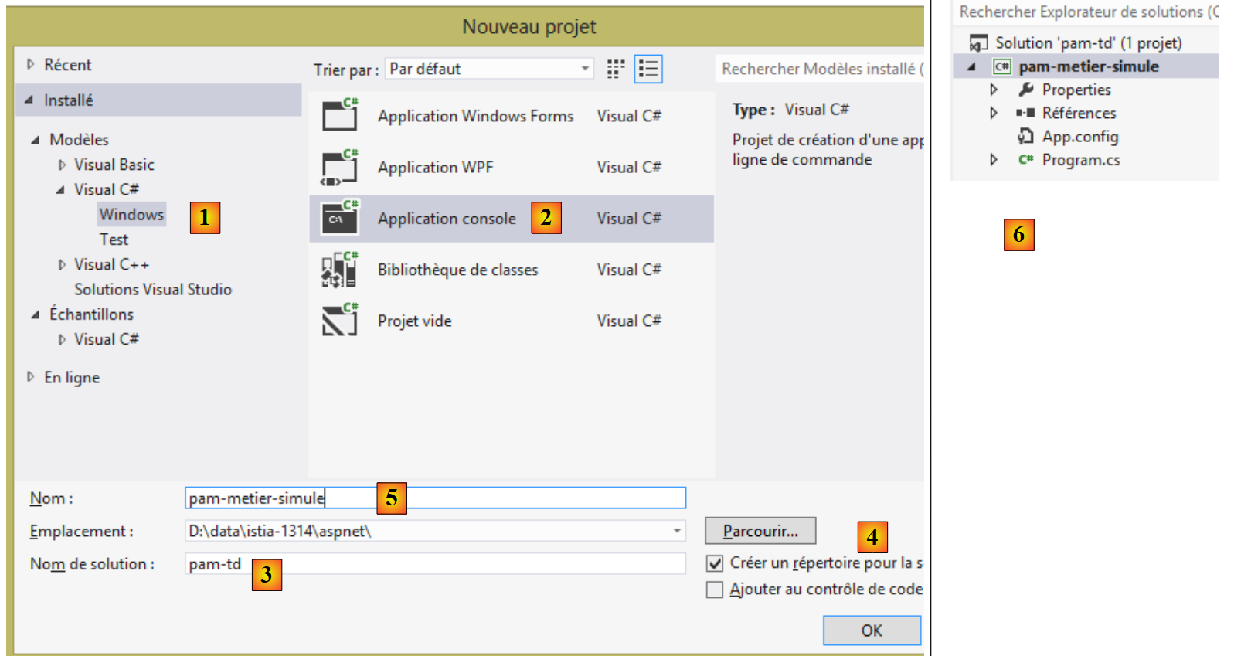Image resolution: width=1234 pixels, height=656 pixels.
Task: Enable Ajouter au contrôle de code
Action: [x=715, y=590]
